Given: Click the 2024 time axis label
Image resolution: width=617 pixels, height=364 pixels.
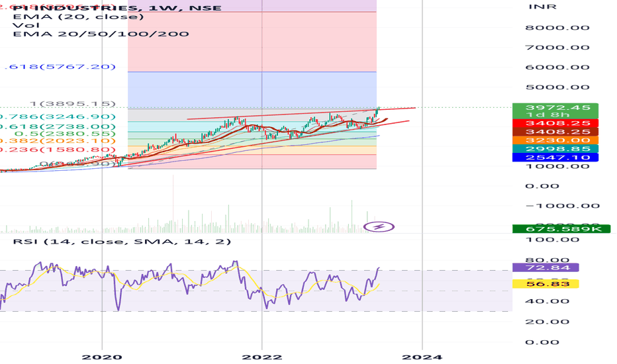Looking at the screenshot, I should (x=422, y=357).
